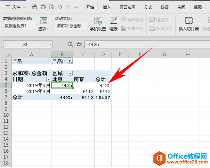Undo the last action
Image resolution: width=210 pixels, height=168 pixels.
coord(60,7)
